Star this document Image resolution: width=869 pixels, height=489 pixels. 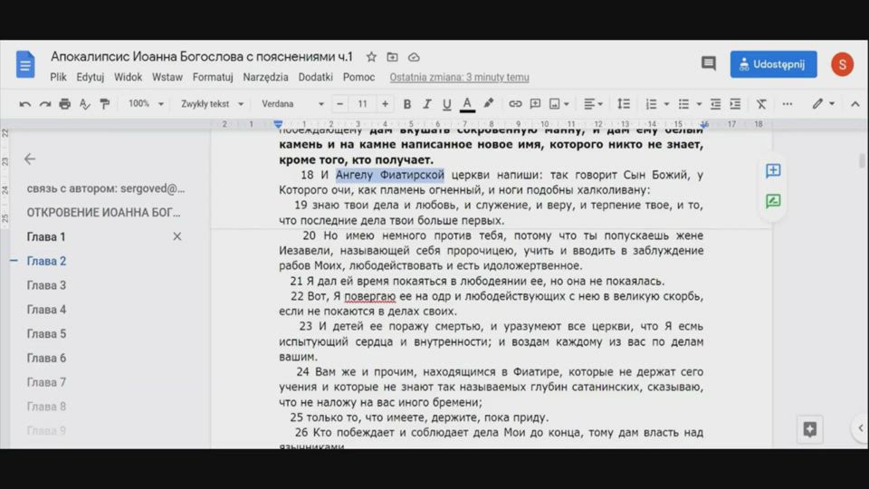(371, 57)
